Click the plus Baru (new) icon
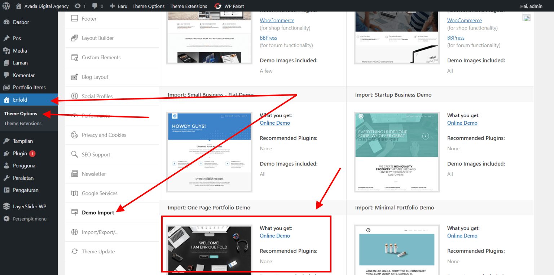554x275 pixels. tap(112, 6)
